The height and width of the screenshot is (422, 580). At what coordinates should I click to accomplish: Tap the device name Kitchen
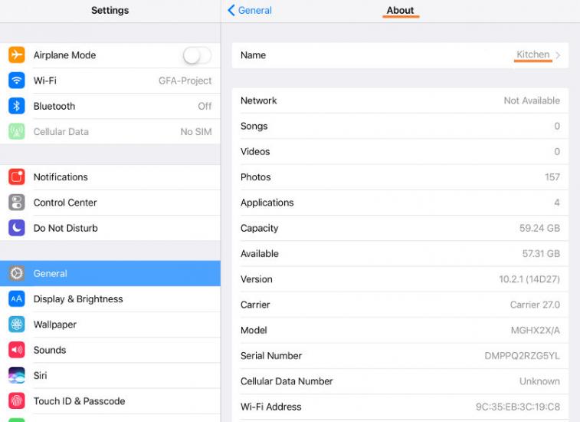click(x=533, y=54)
